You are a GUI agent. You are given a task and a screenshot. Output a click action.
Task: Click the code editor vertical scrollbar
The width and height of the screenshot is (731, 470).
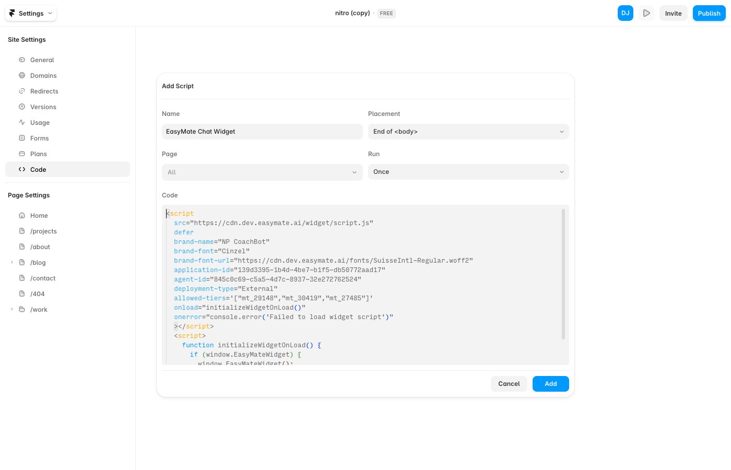point(563,274)
